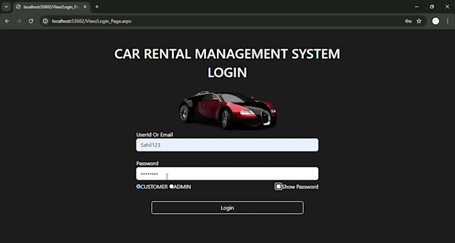Click the address bar URL
Viewport: 455px width, 243px height.
pyautogui.click(x=92, y=21)
